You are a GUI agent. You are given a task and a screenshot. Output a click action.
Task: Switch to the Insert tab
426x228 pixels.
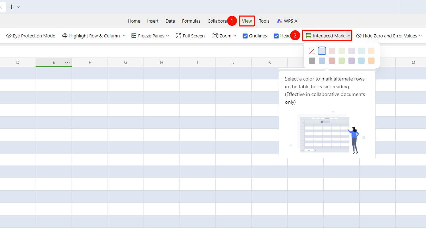pyautogui.click(x=153, y=21)
